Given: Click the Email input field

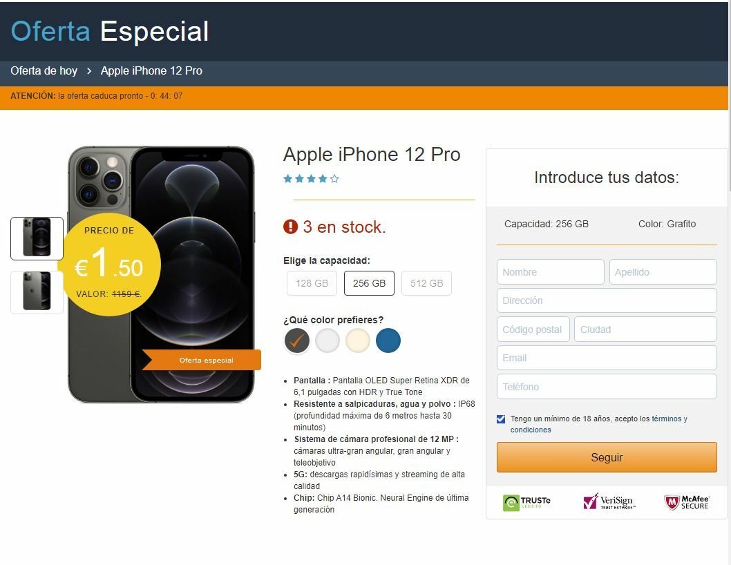Looking at the screenshot, I should pos(607,358).
